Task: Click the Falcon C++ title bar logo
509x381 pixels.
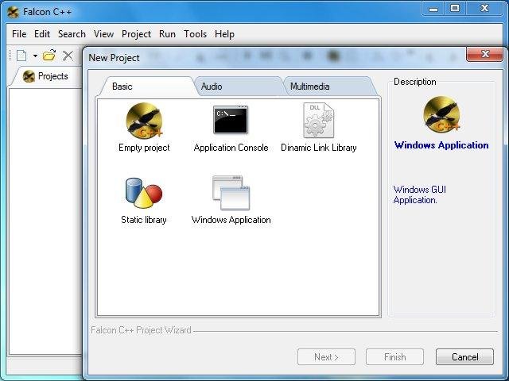Action: (x=13, y=12)
